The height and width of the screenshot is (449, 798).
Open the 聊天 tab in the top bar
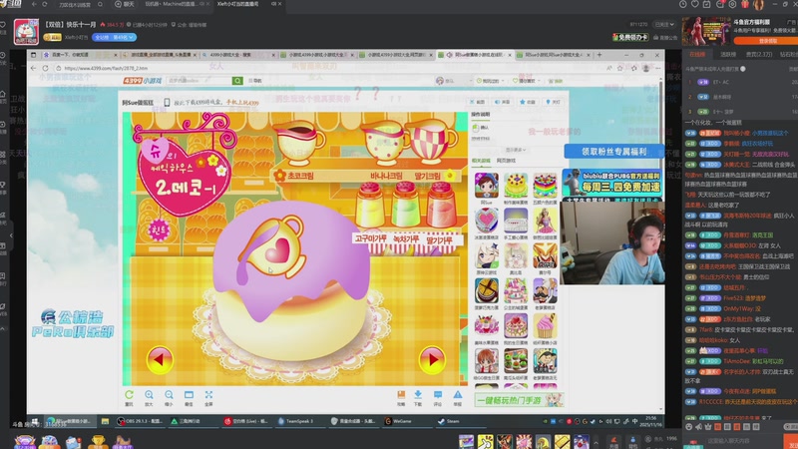[125, 4]
